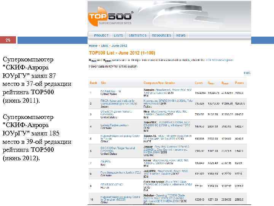Open National Supercomputing Centre in Shenzhen link

click(x=120, y=198)
